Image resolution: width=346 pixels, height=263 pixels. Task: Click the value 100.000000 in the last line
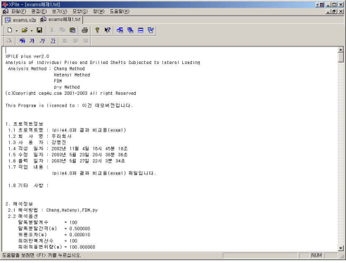[82, 247]
